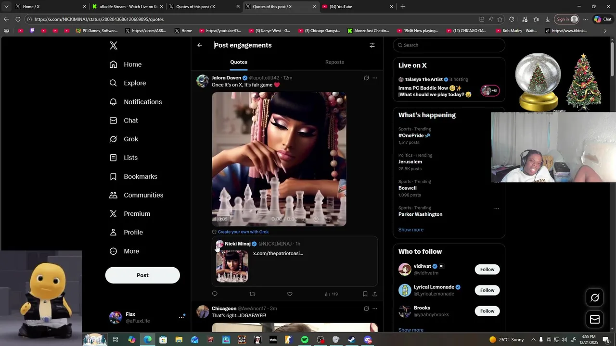Viewport: 616px width, 346px height.
Task: Open options for Parker Washington trend
Action: pos(497,209)
